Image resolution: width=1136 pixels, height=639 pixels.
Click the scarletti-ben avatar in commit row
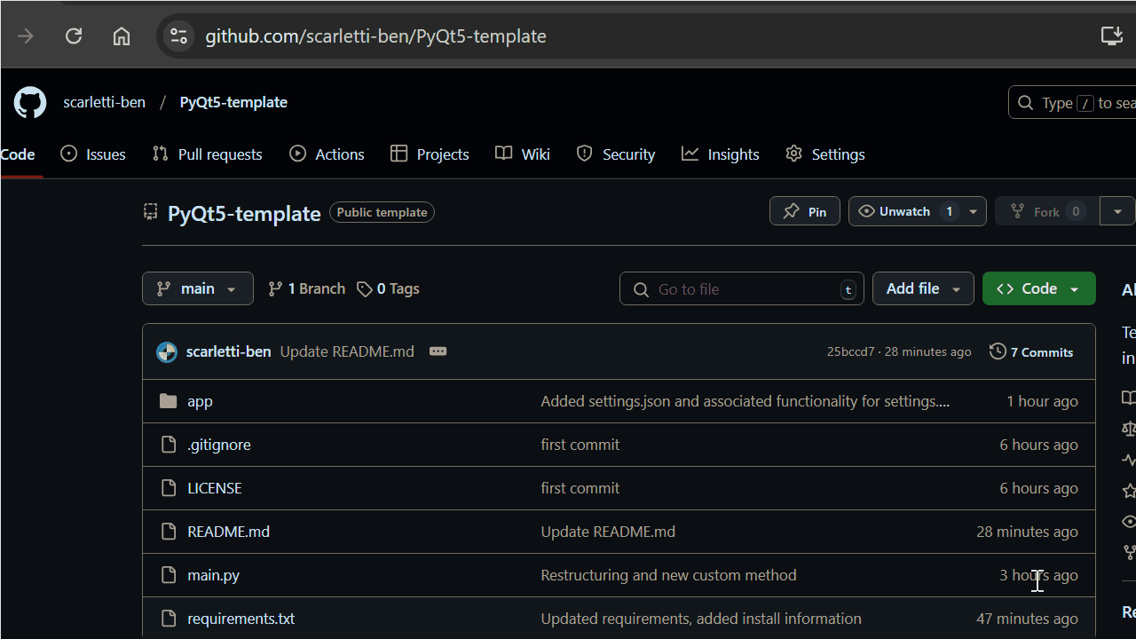pos(167,352)
